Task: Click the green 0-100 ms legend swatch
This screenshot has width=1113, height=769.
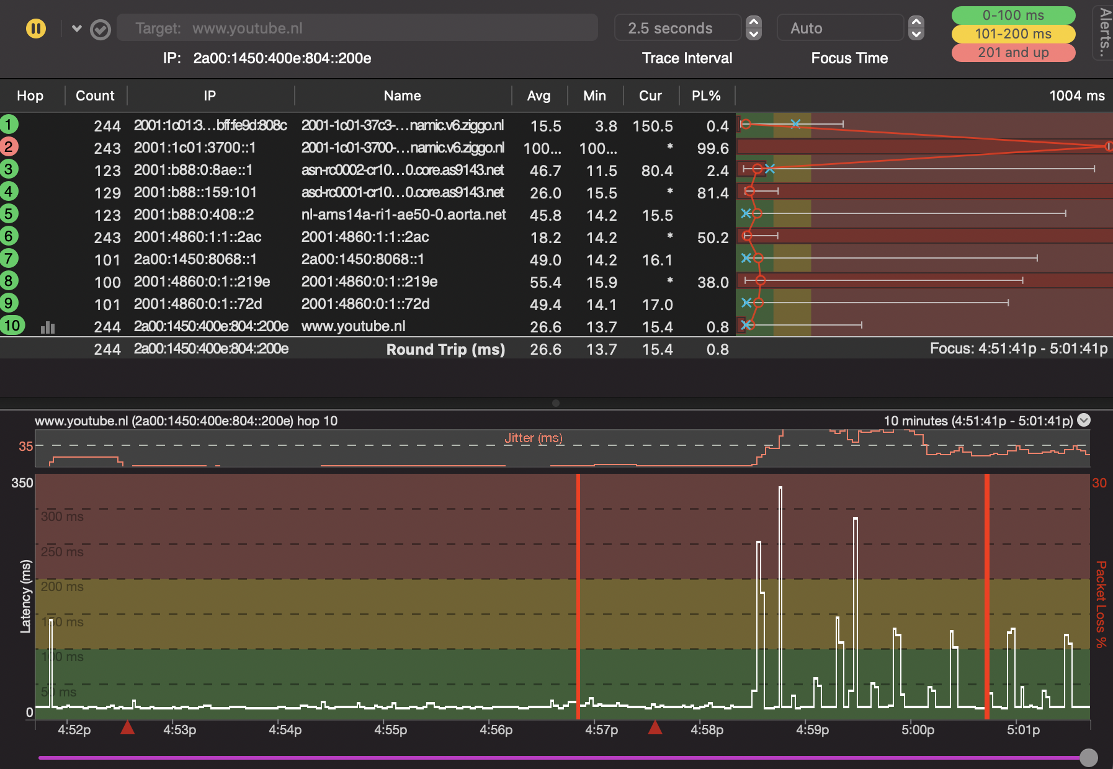Action: pyautogui.click(x=1013, y=15)
